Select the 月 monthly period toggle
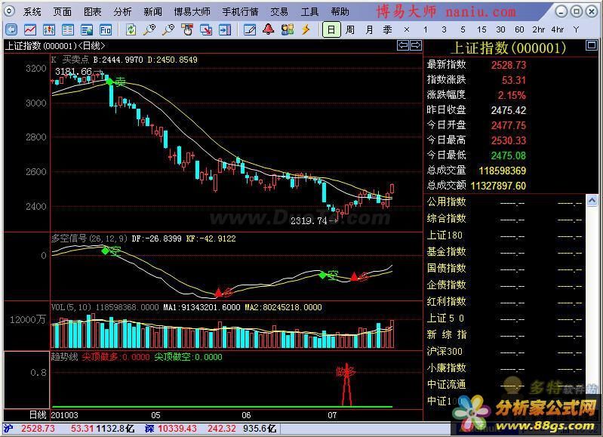This screenshot has height=437, width=603. click(x=369, y=29)
